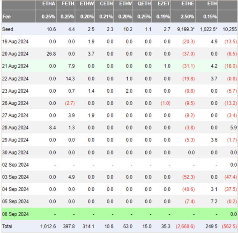Select the Total row label
This screenshot has width=238, height=233.
click(x=8, y=227)
